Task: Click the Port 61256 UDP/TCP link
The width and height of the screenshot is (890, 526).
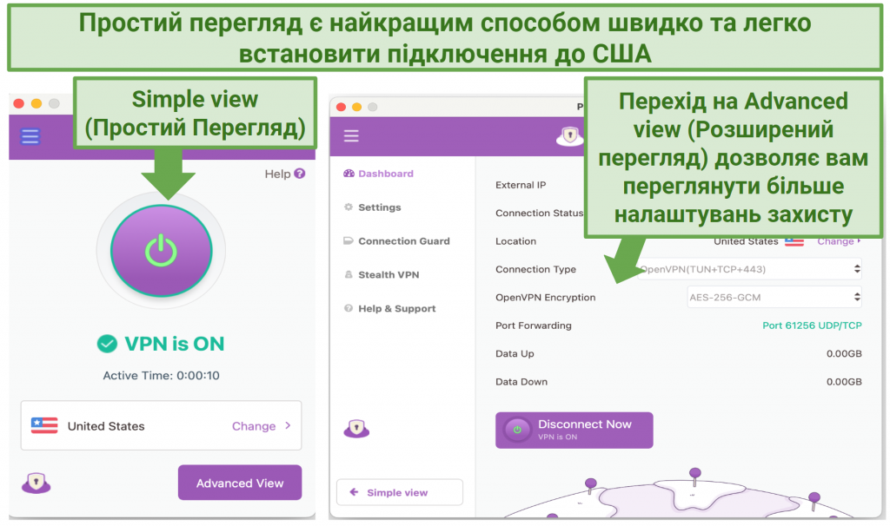Action: click(x=812, y=325)
